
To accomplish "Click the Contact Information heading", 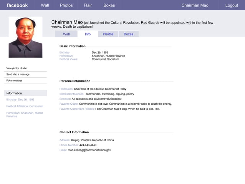I will [74, 132].
